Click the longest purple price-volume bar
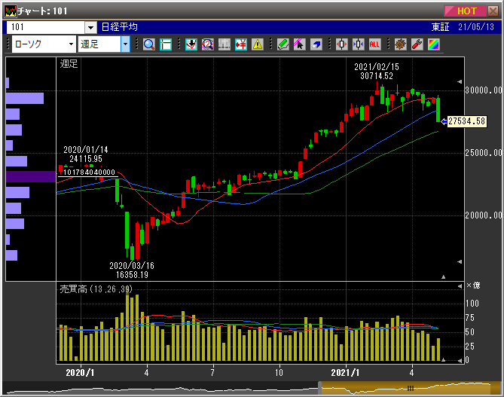504x397 pixels. click(x=31, y=176)
